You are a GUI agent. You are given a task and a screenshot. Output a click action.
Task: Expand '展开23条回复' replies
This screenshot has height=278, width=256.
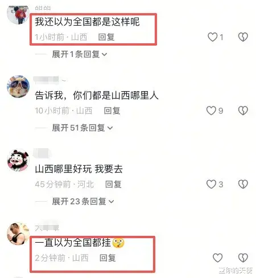pyautogui.click(x=83, y=201)
